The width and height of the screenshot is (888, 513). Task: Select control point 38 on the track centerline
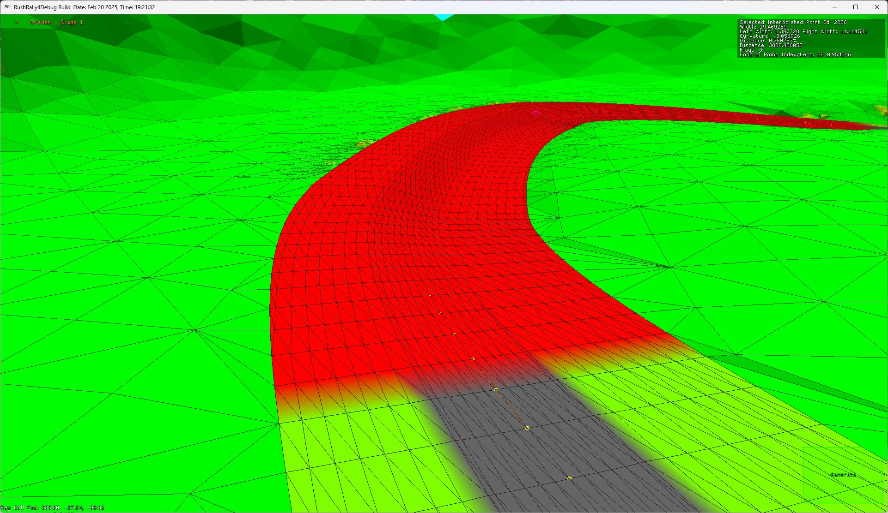455,334
